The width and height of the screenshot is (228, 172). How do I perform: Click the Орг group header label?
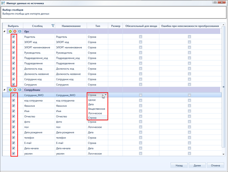(x=26, y=31)
